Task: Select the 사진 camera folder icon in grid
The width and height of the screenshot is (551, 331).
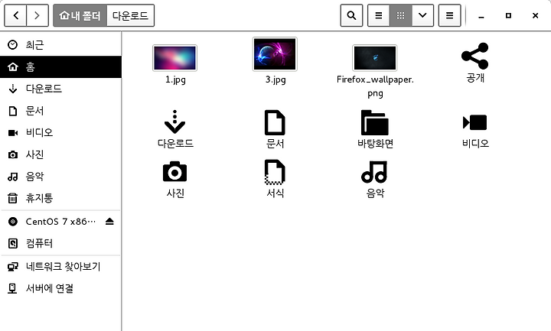Action: (x=174, y=172)
